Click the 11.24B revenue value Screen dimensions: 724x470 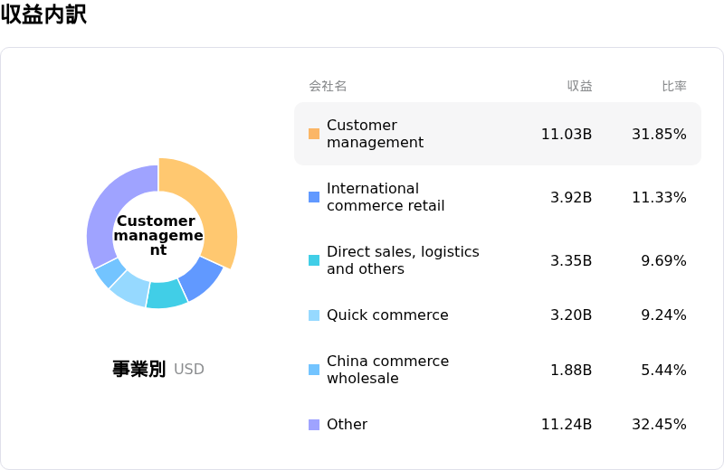tap(567, 424)
